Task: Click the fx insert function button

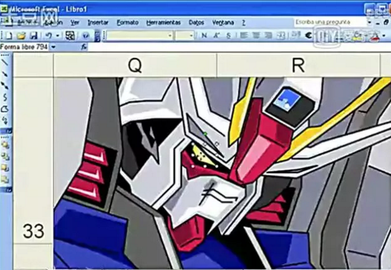Action: click(84, 47)
